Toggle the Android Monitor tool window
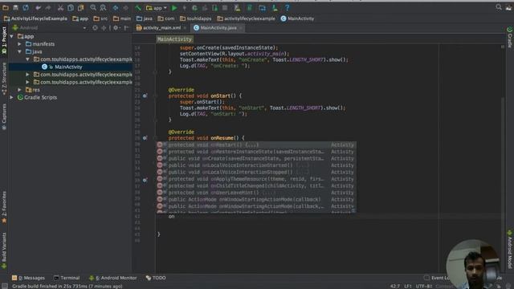Viewport: 514px width, 289px height. (113, 278)
